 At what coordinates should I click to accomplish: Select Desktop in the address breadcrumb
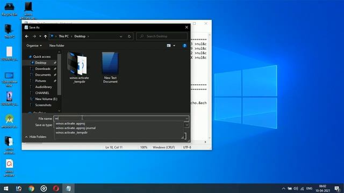click(x=80, y=36)
